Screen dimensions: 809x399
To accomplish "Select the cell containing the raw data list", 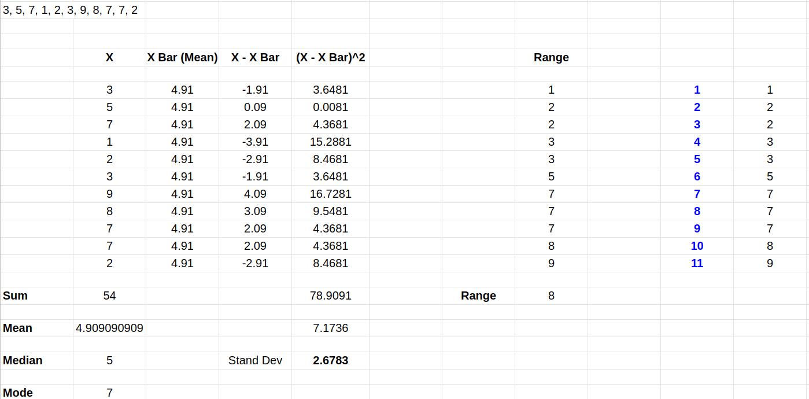I will pyautogui.click(x=70, y=10).
